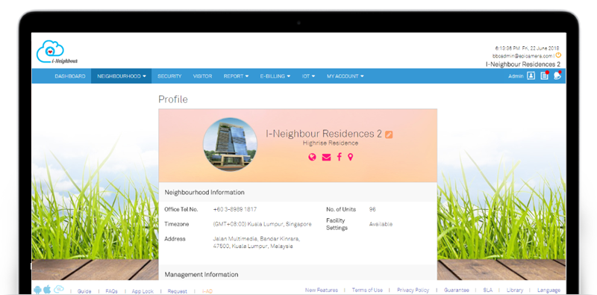Open the FAQs footer link
Image resolution: width=597 pixels, height=295 pixels.
click(x=111, y=291)
